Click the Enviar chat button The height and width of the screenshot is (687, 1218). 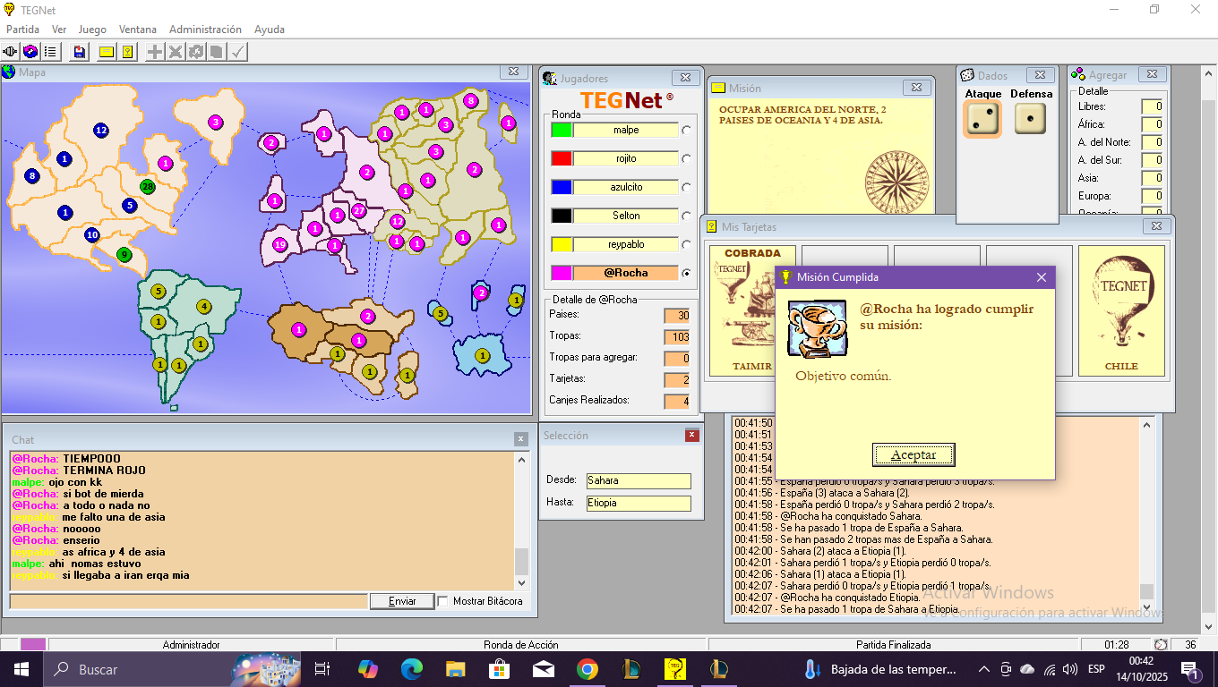(x=402, y=601)
